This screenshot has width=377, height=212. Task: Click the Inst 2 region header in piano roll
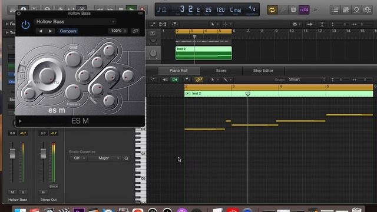(279, 94)
